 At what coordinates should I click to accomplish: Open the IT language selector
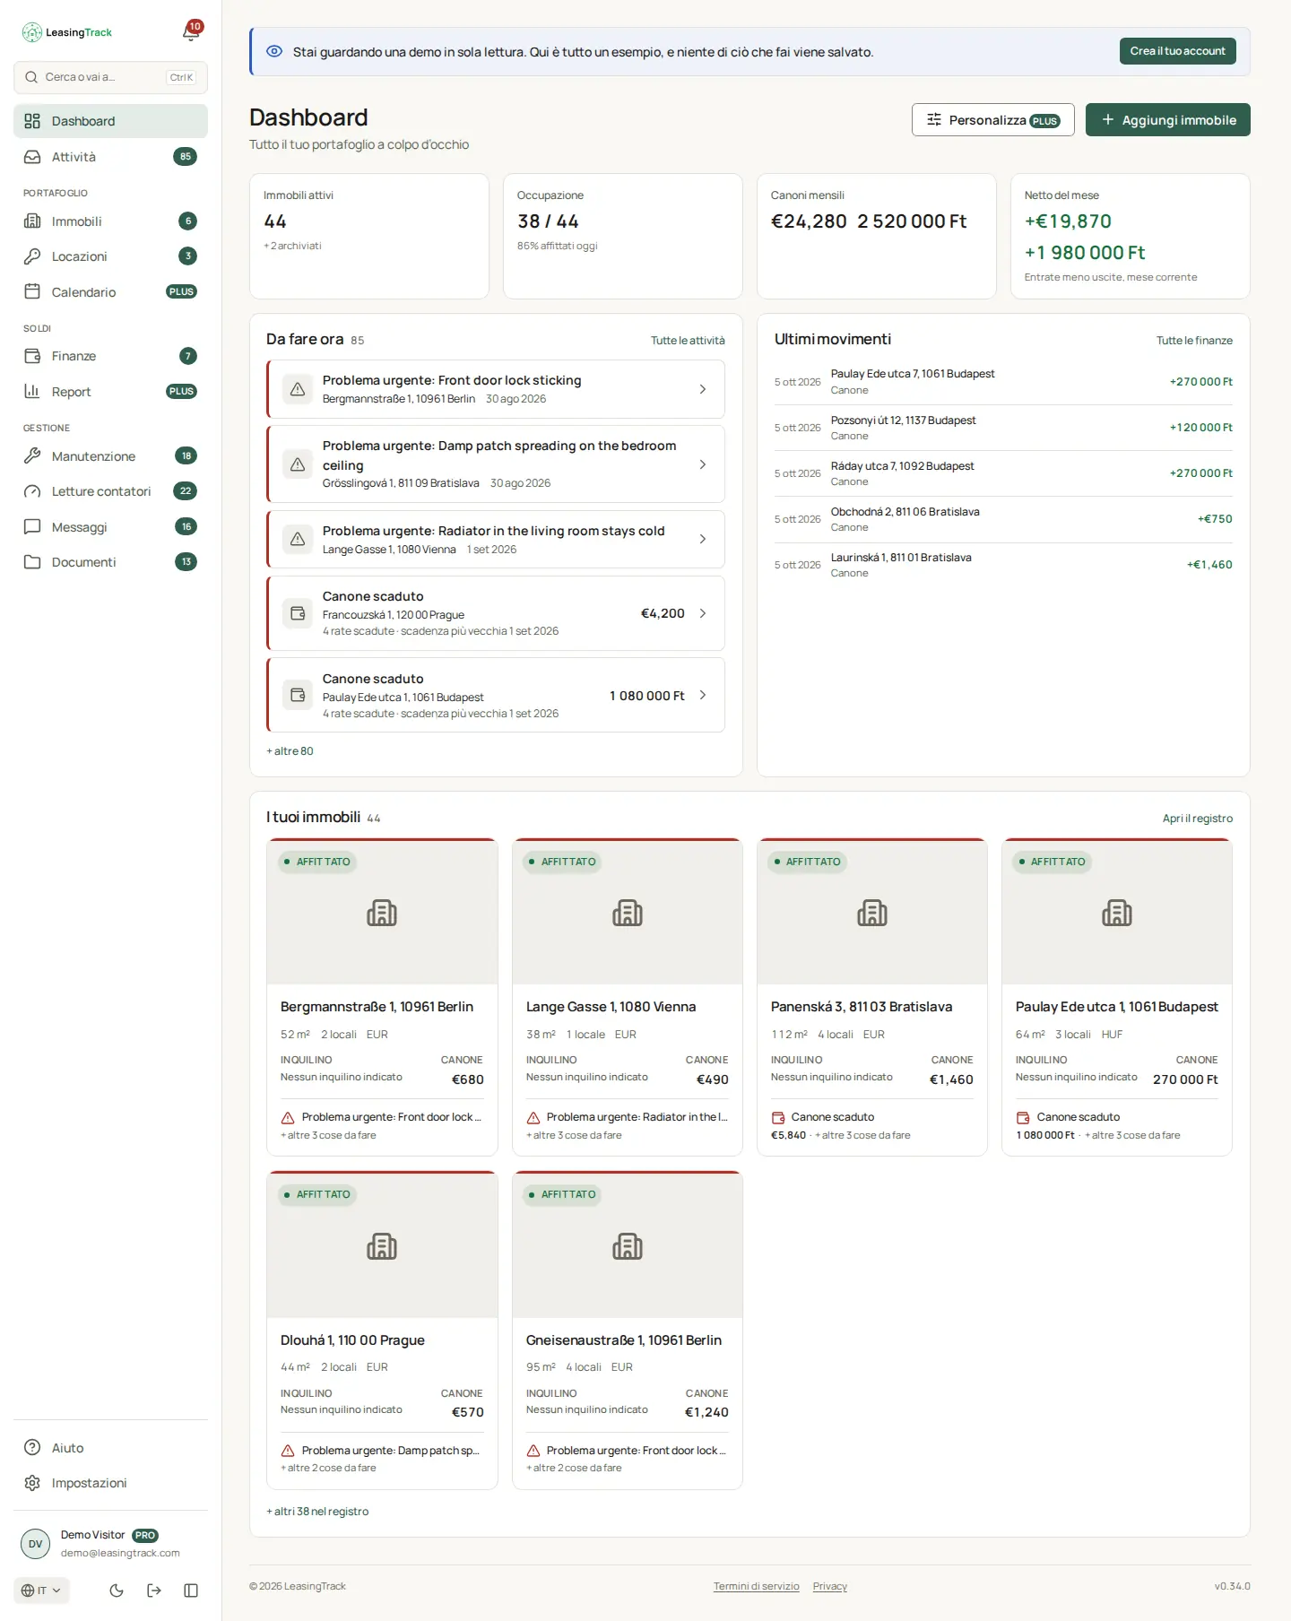coord(41,1591)
